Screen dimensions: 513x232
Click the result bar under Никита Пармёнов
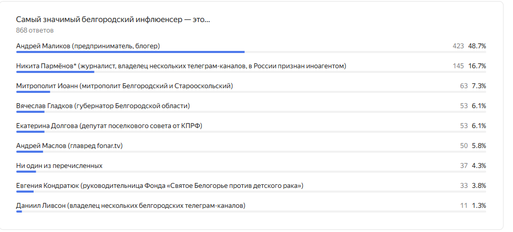click(55, 72)
